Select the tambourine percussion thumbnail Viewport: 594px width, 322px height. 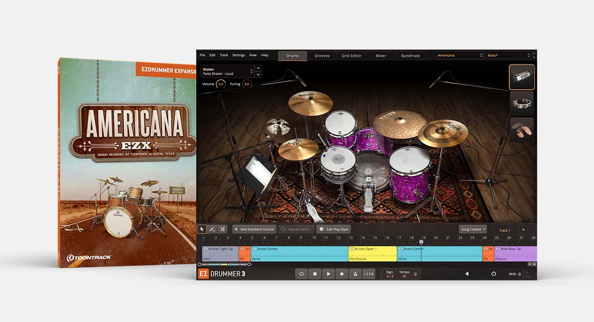(522, 103)
